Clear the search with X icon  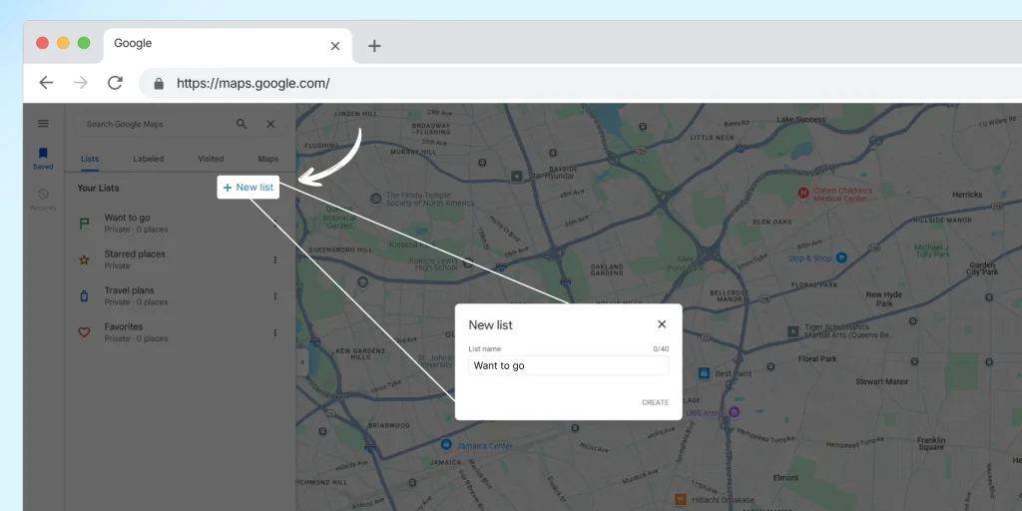(270, 124)
